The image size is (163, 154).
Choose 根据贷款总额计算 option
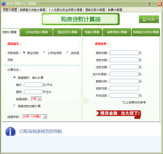pyautogui.click(x=15, y=106)
